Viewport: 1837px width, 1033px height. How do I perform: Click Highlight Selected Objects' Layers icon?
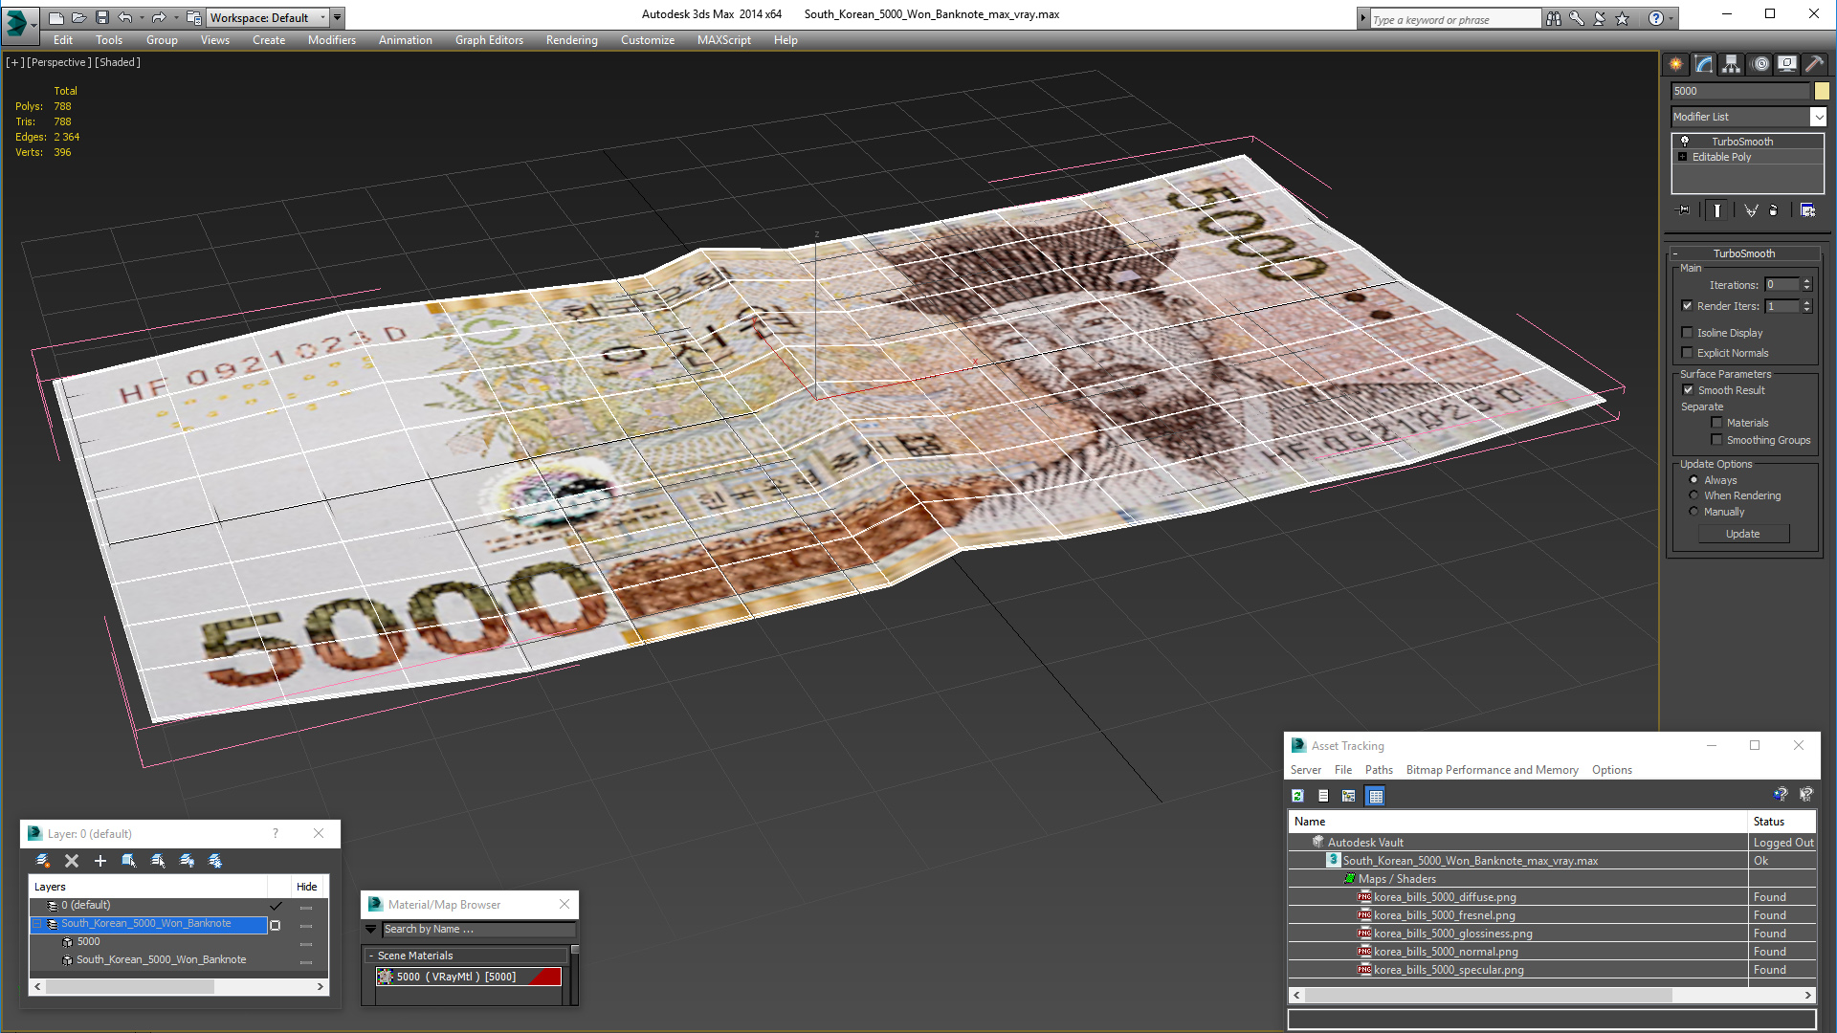158,861
